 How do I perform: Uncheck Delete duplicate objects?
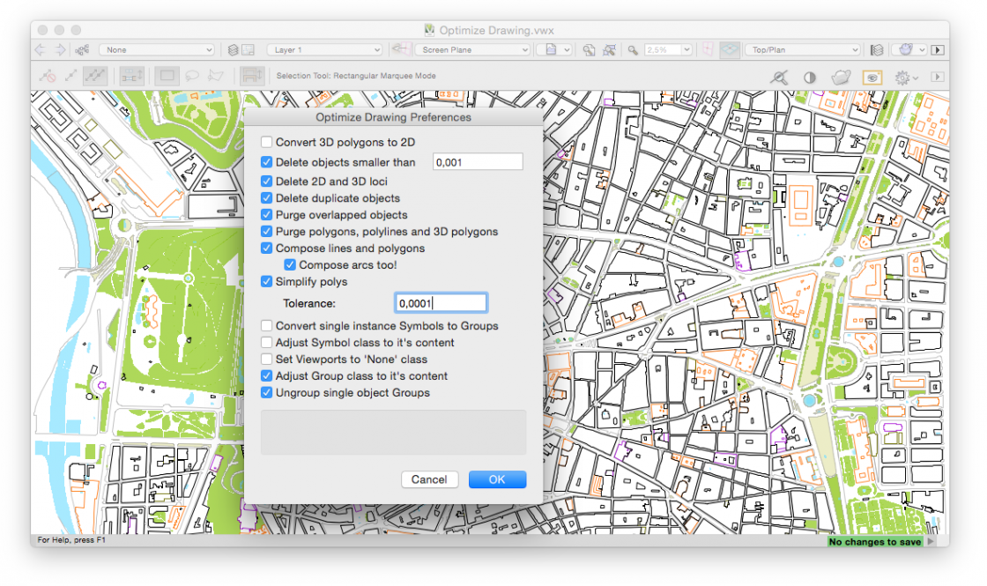point(267,198)
